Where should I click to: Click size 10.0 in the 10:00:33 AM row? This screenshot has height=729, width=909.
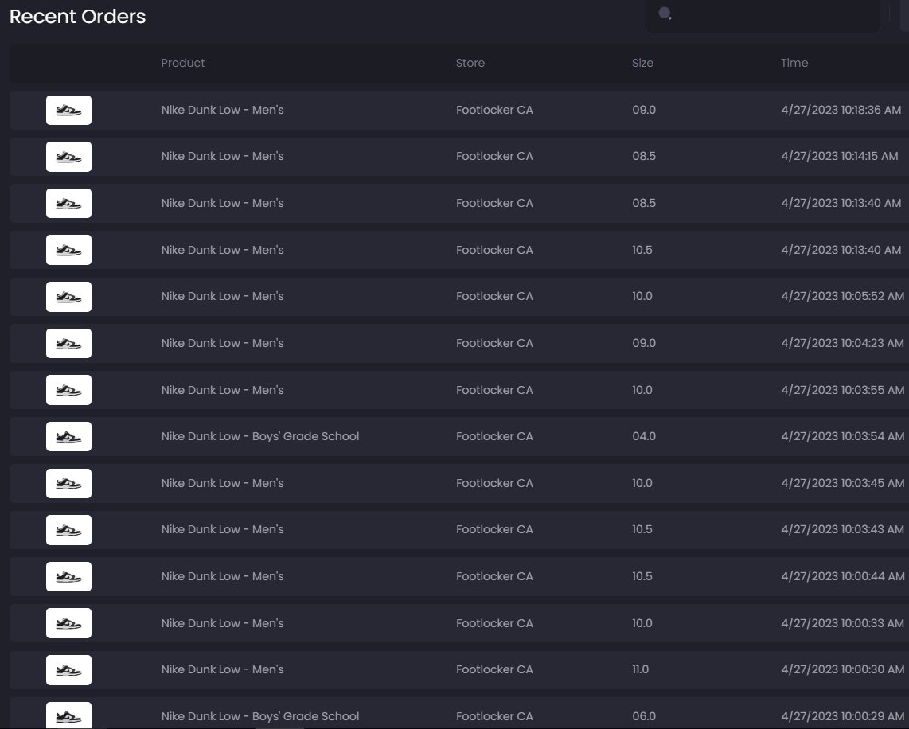click(642, 623)
